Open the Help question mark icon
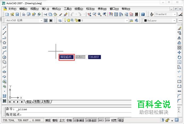184x124 pixels. pyautogui.click(x=143, y=14)
